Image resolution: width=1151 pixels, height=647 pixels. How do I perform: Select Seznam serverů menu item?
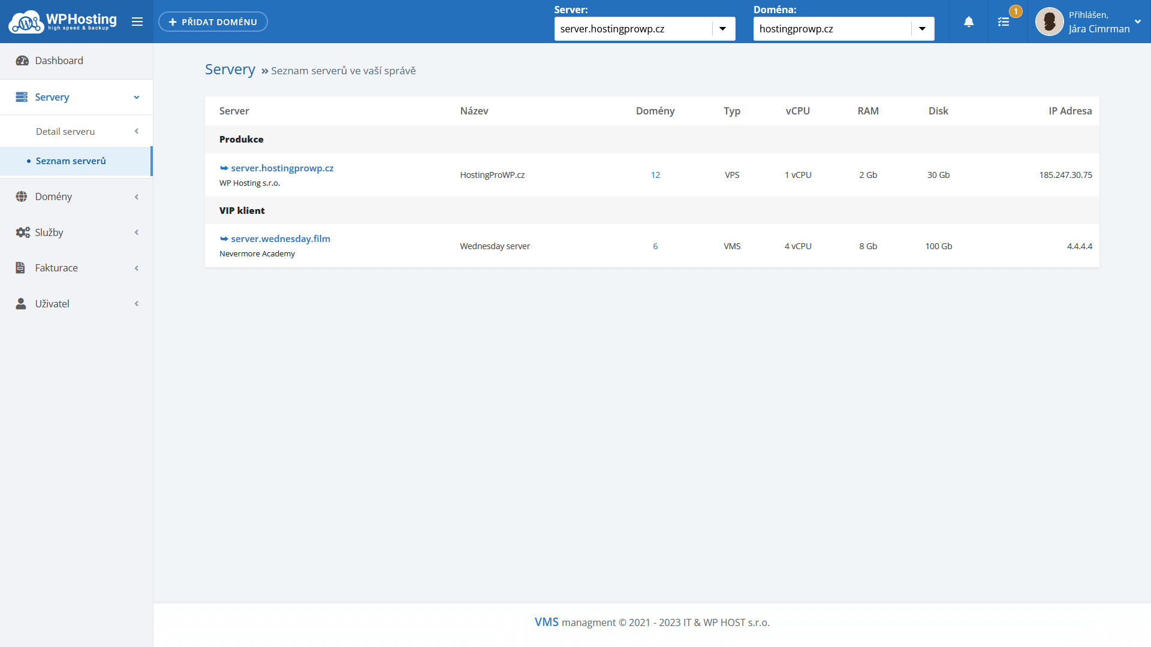[71, 161]
